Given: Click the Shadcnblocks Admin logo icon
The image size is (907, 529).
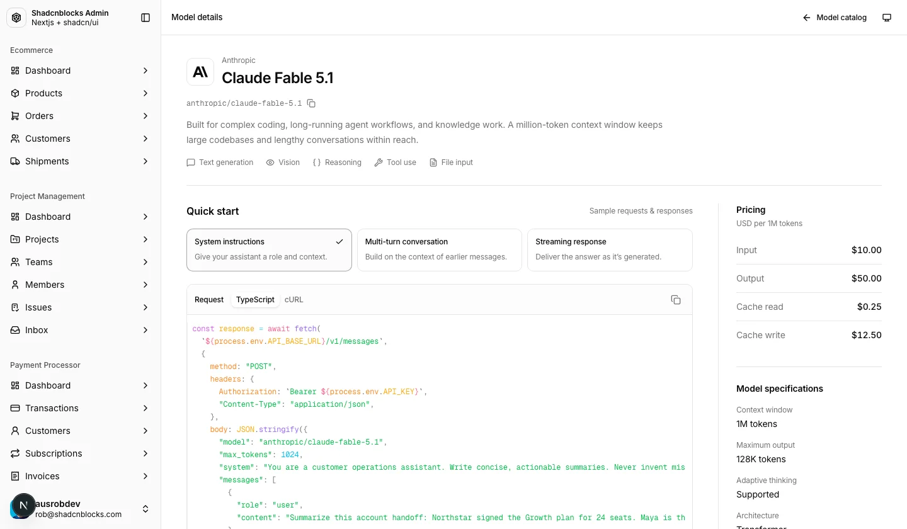Looking at the screenshot, I should (x=16, y=18).
